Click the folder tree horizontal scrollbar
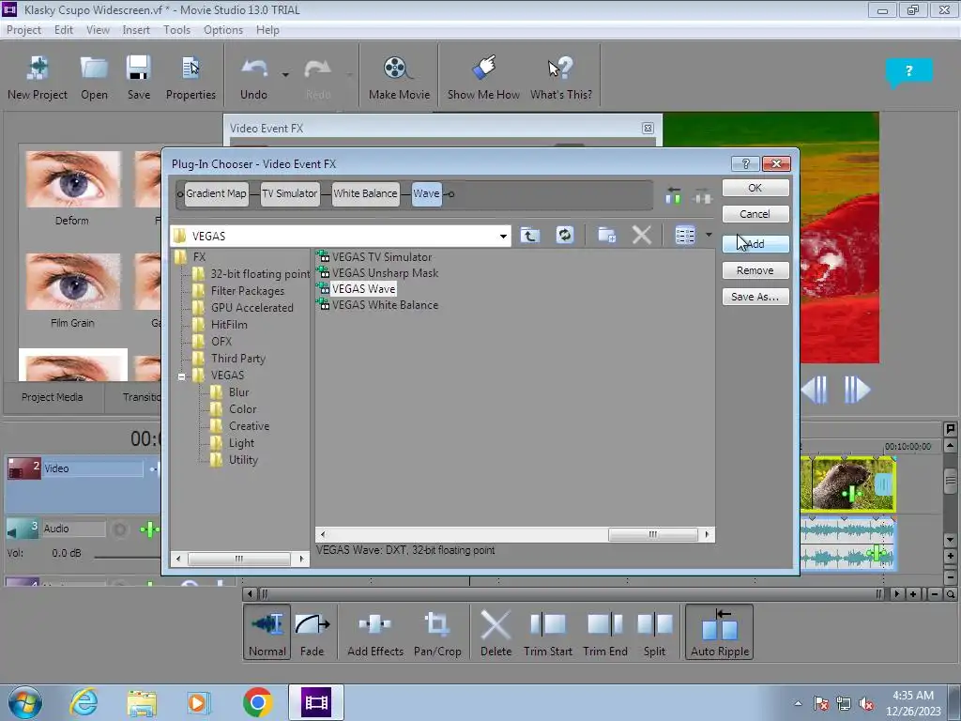Image resolution: width=961 pixels, height=721 pixels. tap(239, 559)
